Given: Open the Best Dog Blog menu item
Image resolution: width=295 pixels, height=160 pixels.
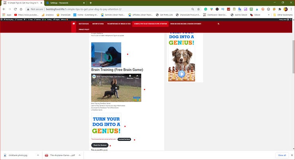Looking at the screenshot, I should (84, 24).
